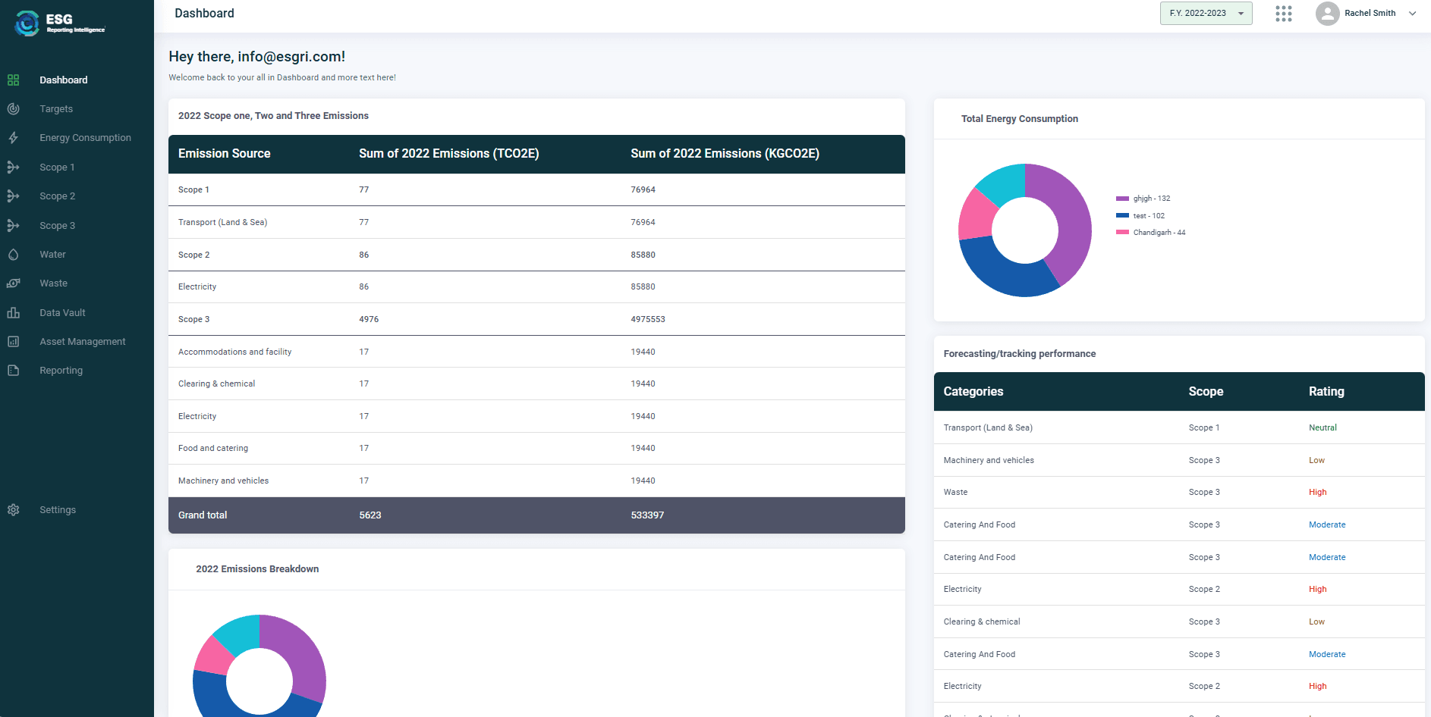Select the Grand total table row
This screenshot has height=717, width=1431.
[x=536, y=515]
